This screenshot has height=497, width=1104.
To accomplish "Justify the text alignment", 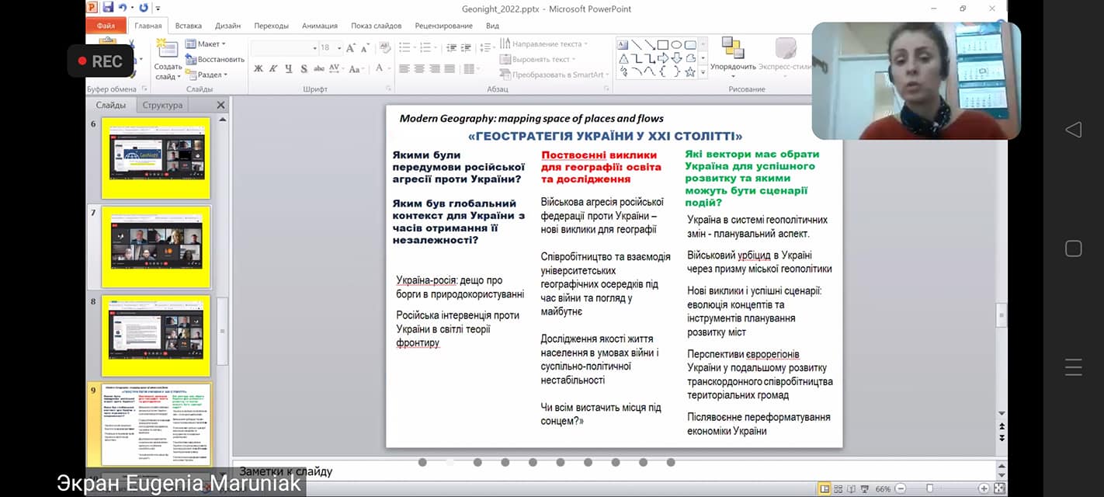I will pyautogui.click(x=449, y=68).
